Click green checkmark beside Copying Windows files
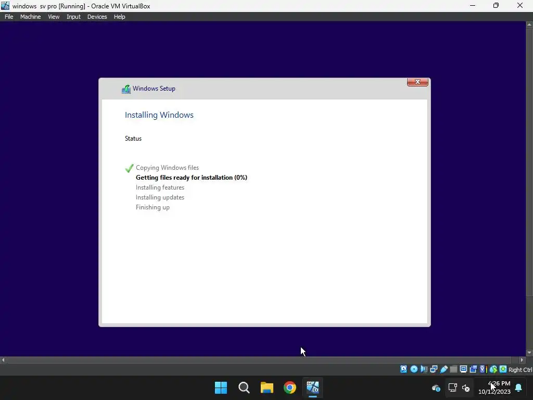This screenshot has width=533, height=400. 129,168
